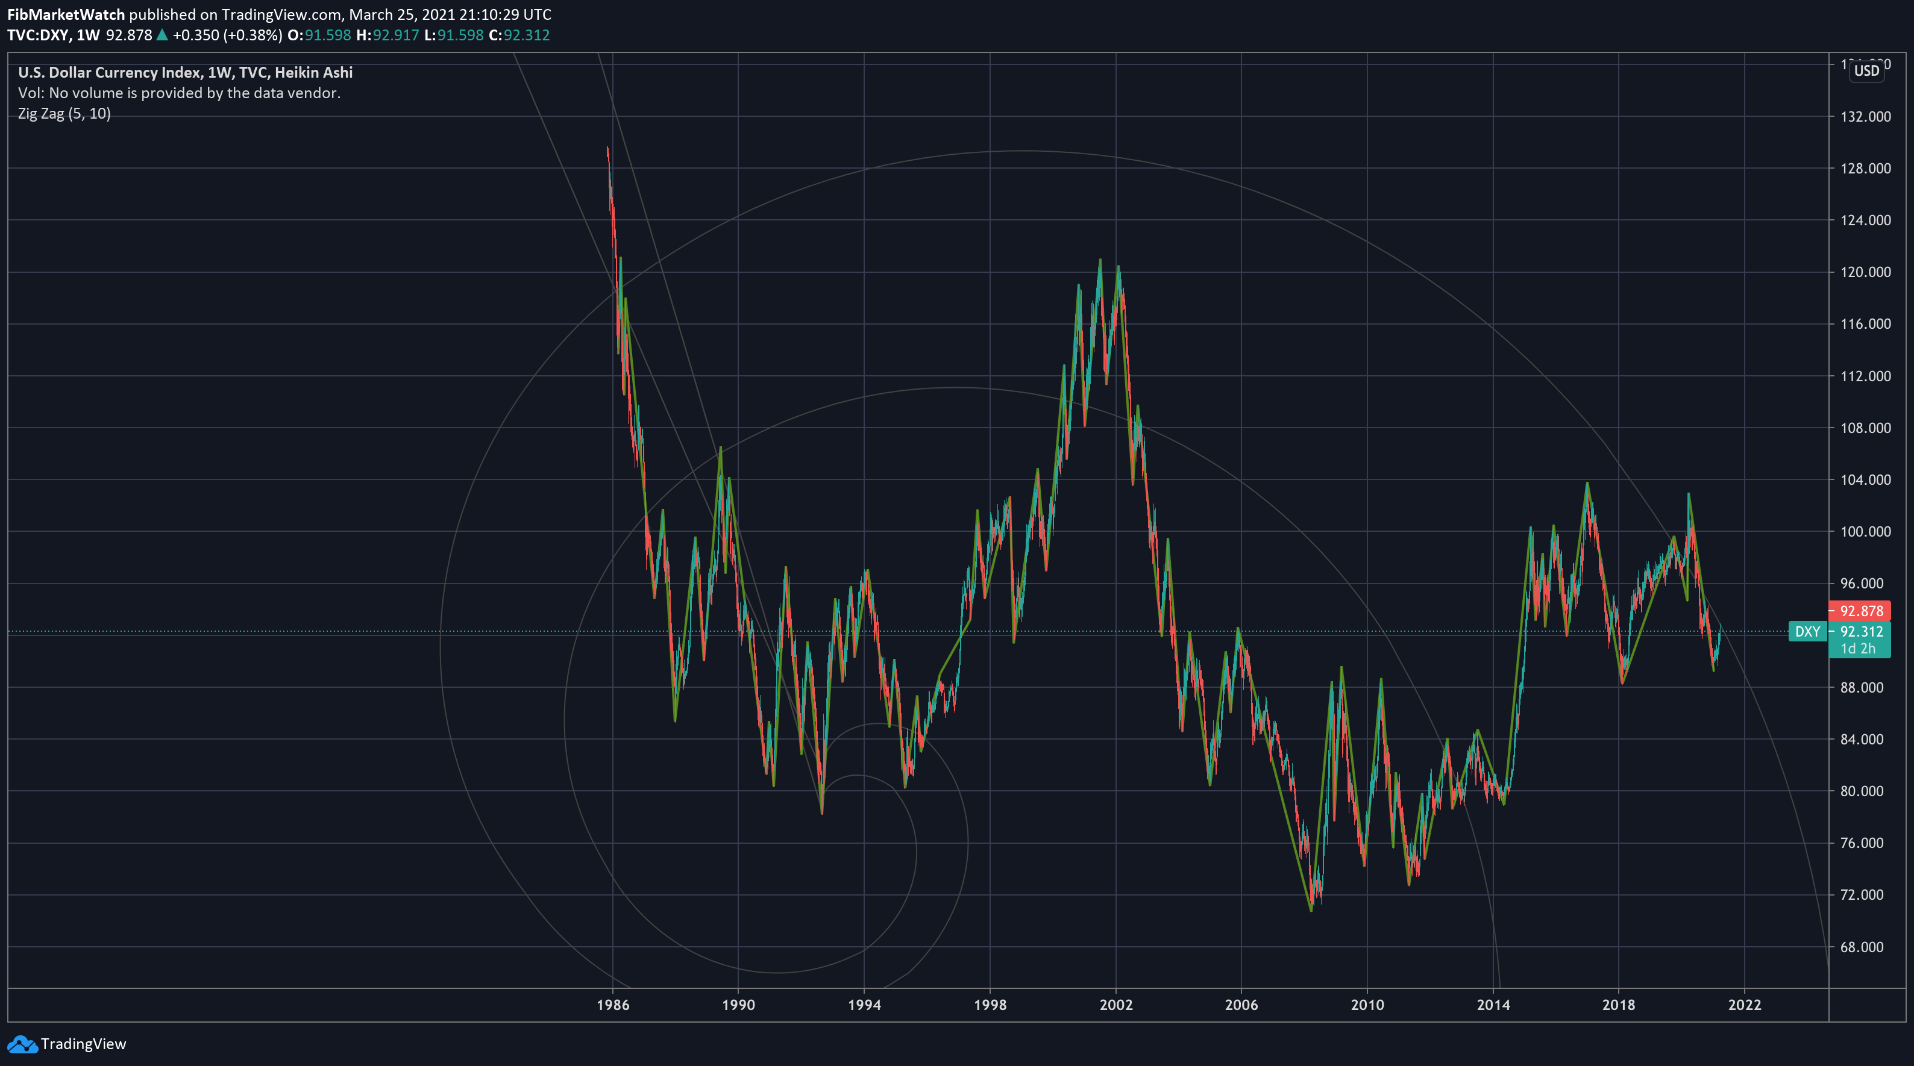Viewport: 1914px width, 1066px height.
Task: Click the 124.000 price axis label
Action: click(1866, 220)
